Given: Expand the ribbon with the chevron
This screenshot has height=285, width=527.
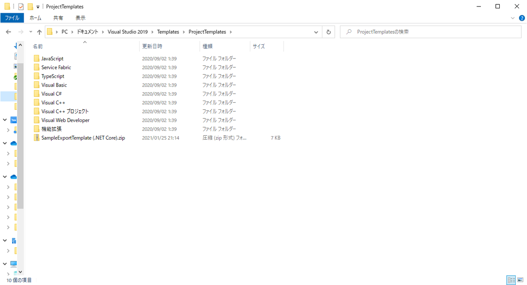Looking at the screenshot, I should (x=513, y=18).
